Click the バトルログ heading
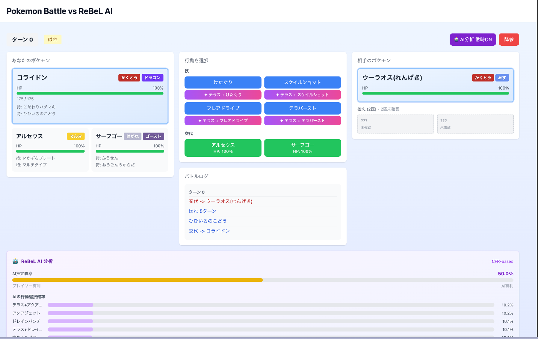Viewport: 538px width, 339px height. (x=196, y=176)
